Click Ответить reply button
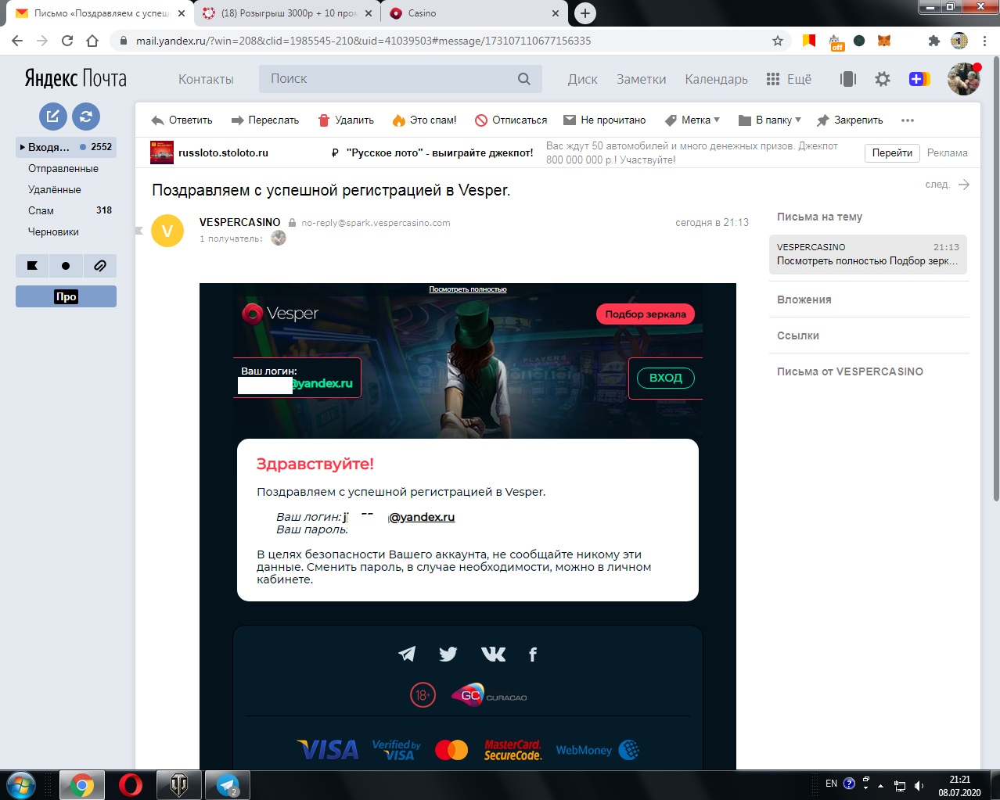 tap(182, 120)
